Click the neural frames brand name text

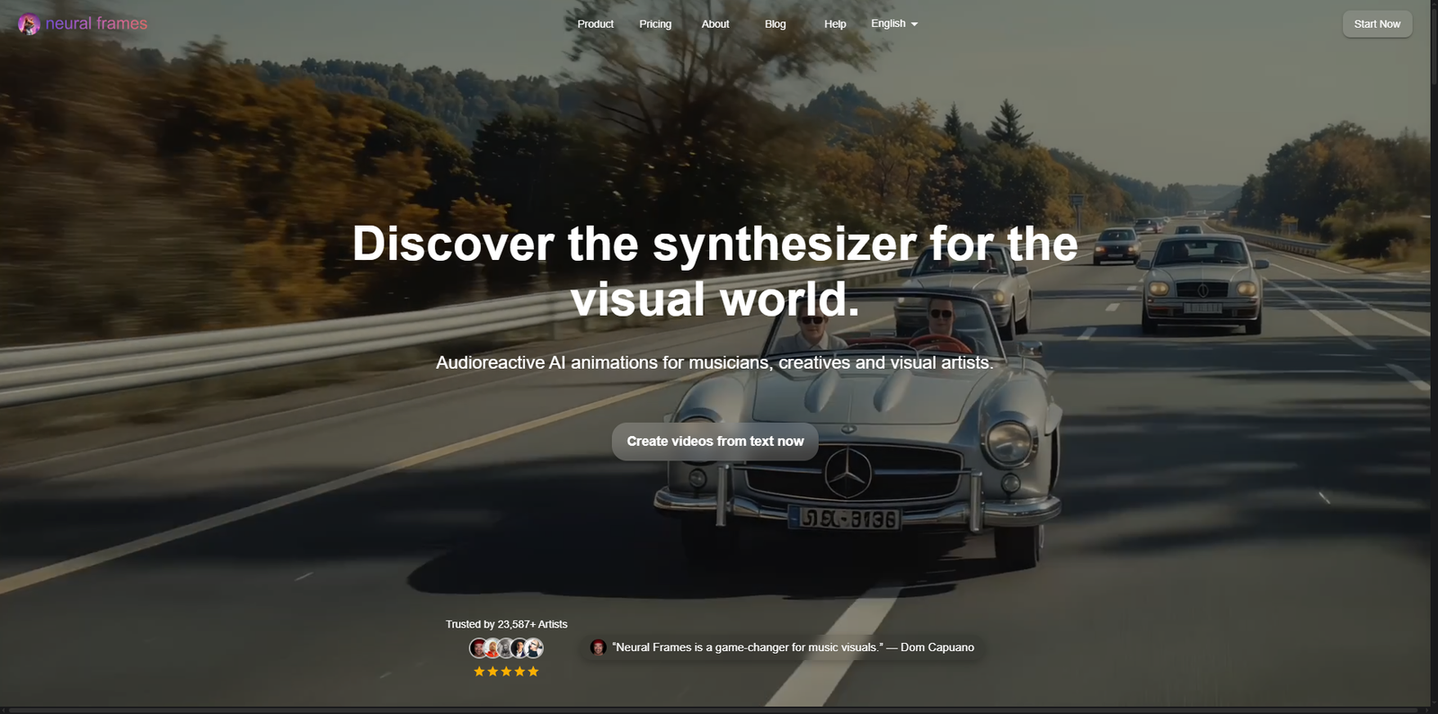(96, 23)
